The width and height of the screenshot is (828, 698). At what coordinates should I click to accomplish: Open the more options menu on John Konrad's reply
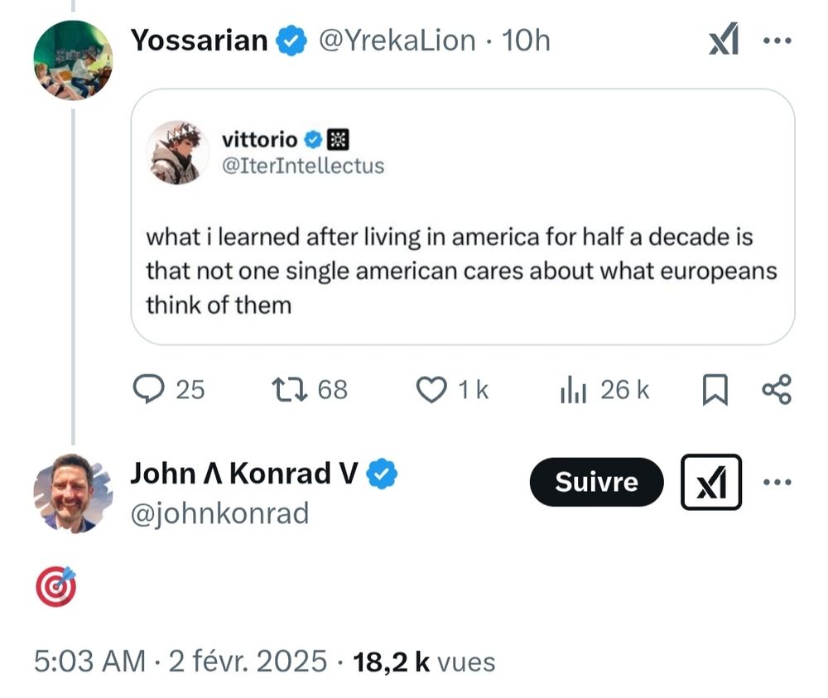click(x=777, y=483)
